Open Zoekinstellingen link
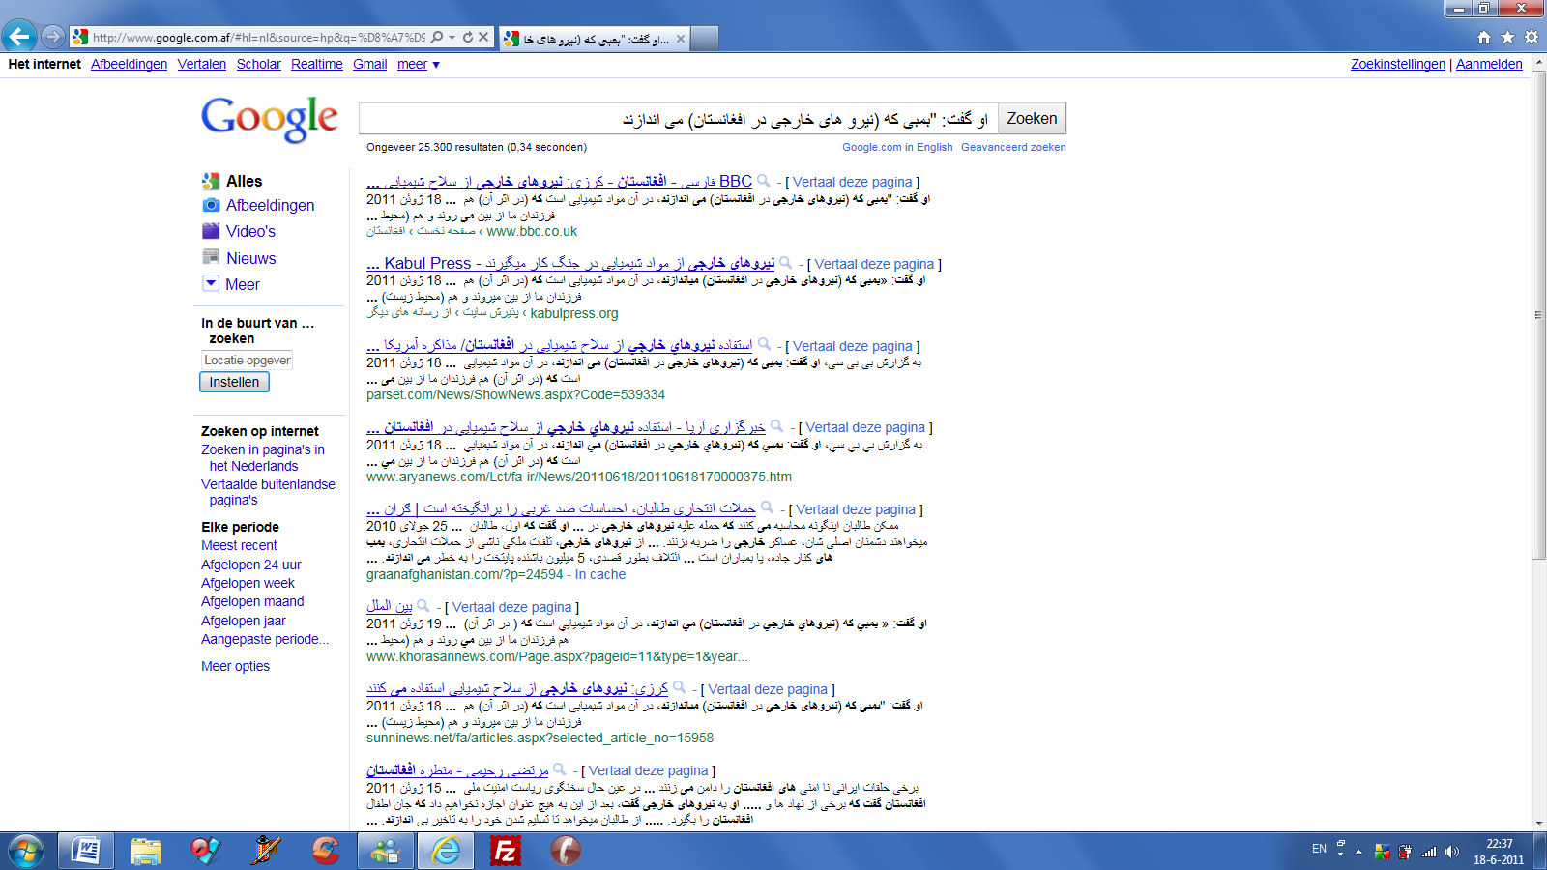 (x=1398, y=64)
